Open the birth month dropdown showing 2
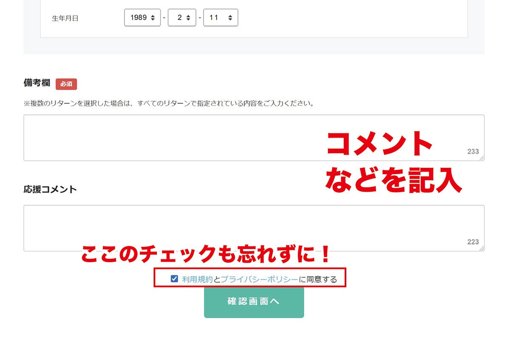 (182, 18)
